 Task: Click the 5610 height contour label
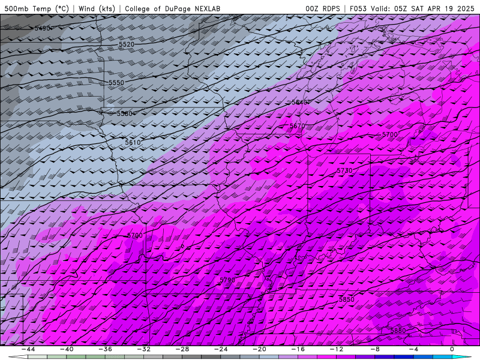[x=133, y=142]
